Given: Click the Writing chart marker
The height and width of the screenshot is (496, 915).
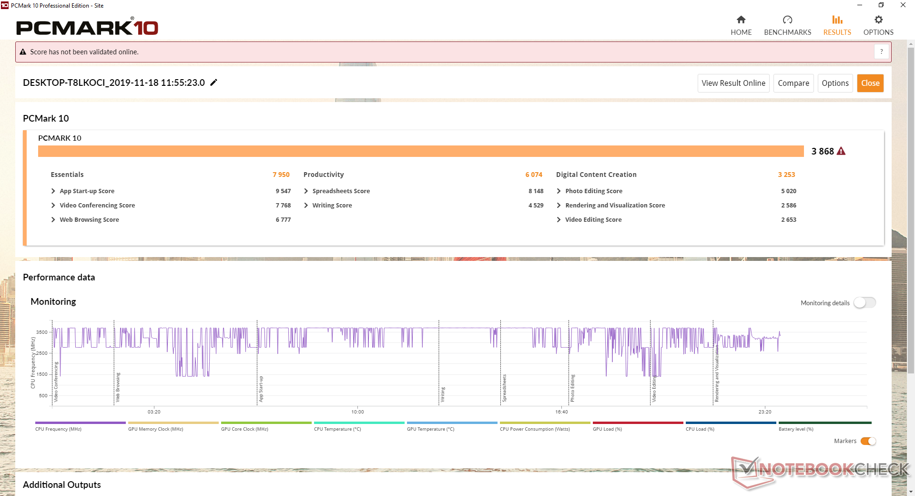Looking at the screenshot, I should click(x=442, y=394).
